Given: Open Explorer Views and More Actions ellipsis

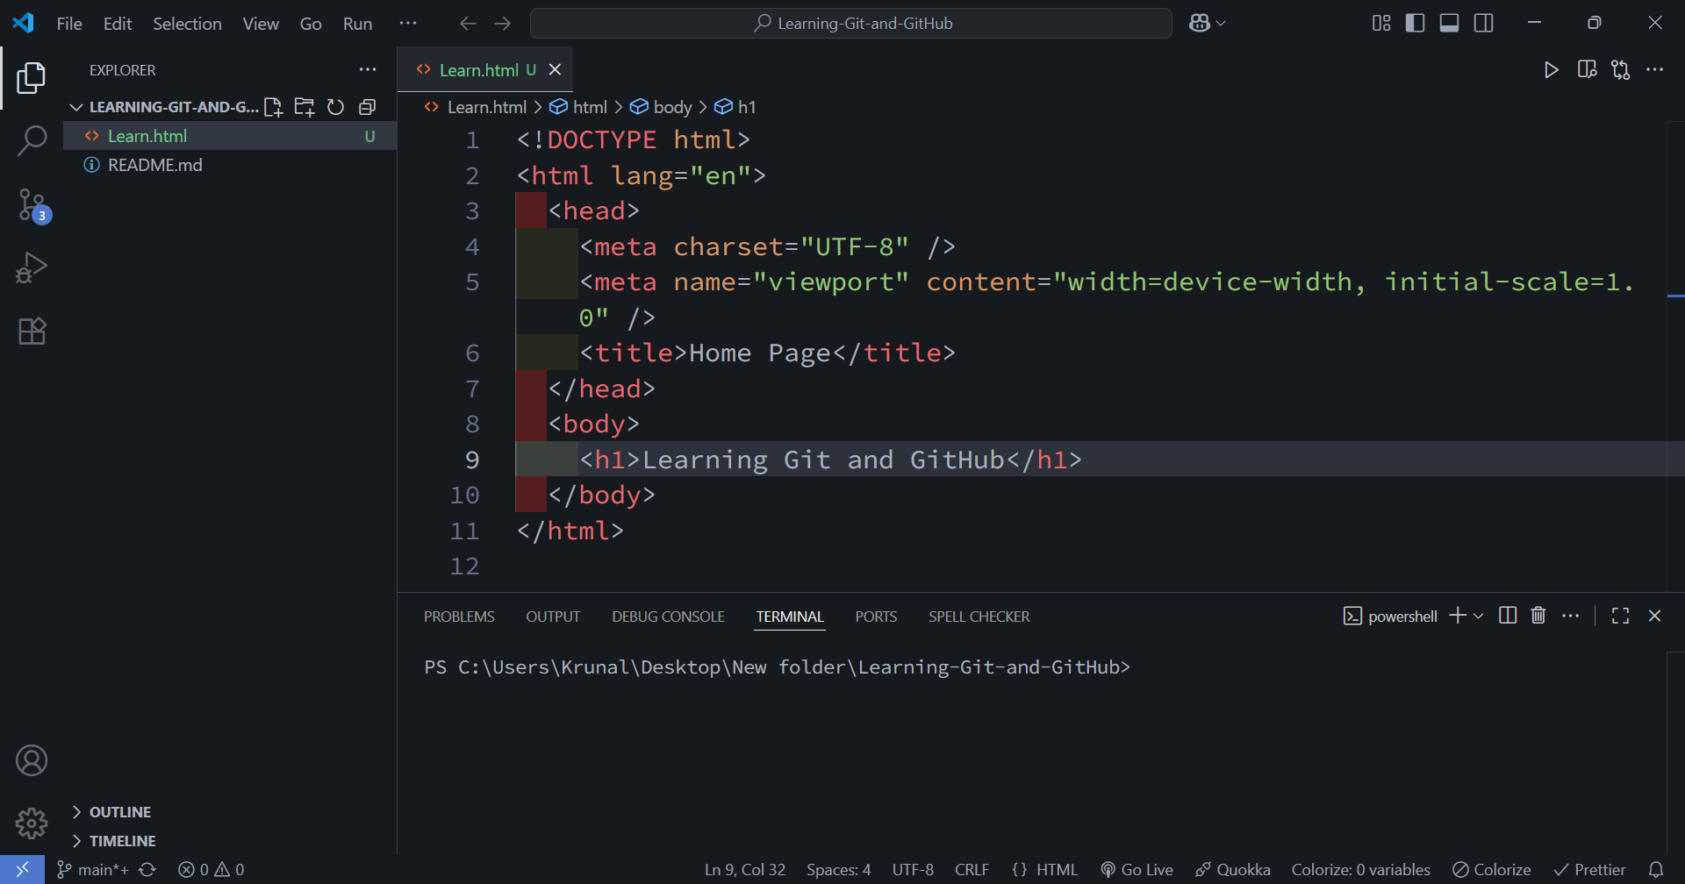Looking at the screenshot, I should (x=368, y=70).
